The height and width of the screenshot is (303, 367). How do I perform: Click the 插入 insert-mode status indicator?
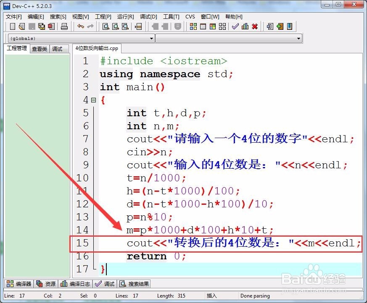click(211, 296)
